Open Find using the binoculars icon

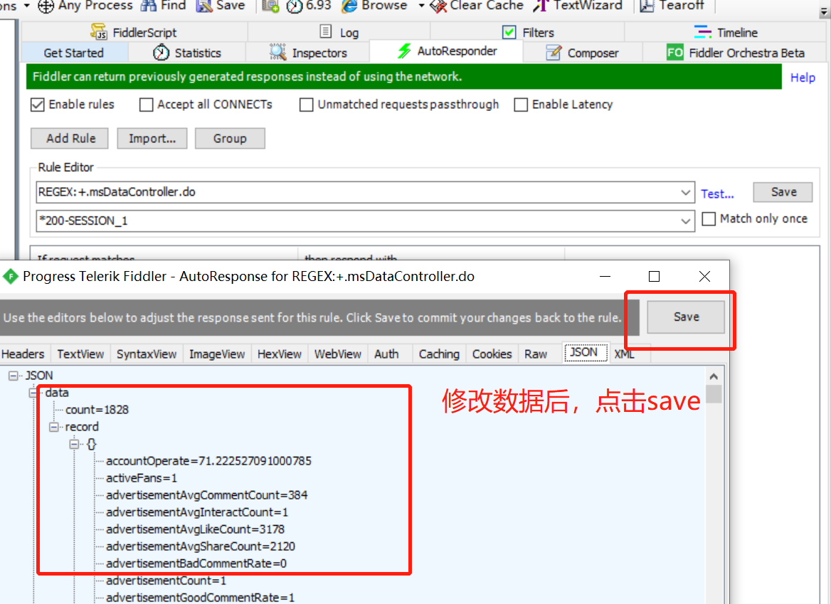(149, 6)
